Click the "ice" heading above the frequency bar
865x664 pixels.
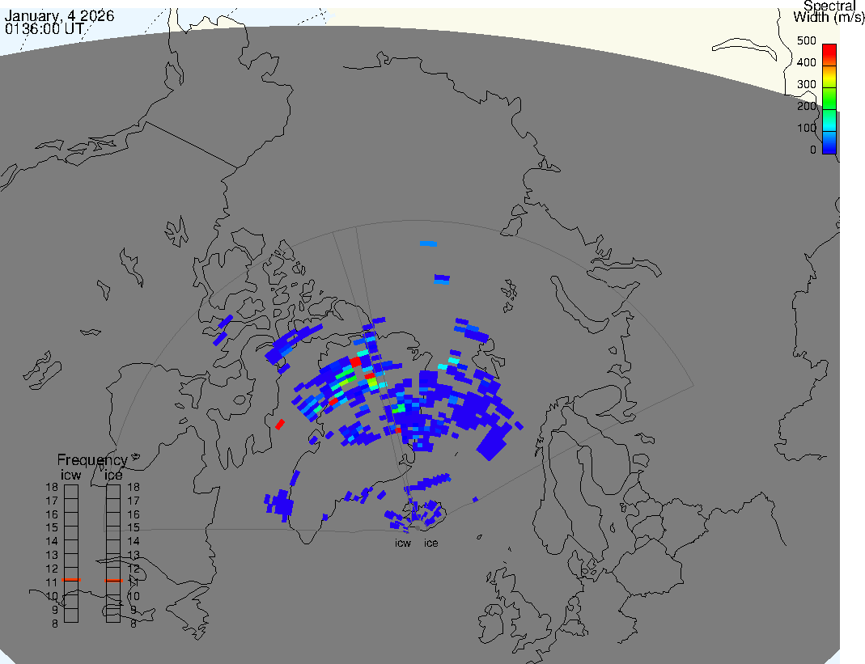pyautogui.click(x=113, y=475)
